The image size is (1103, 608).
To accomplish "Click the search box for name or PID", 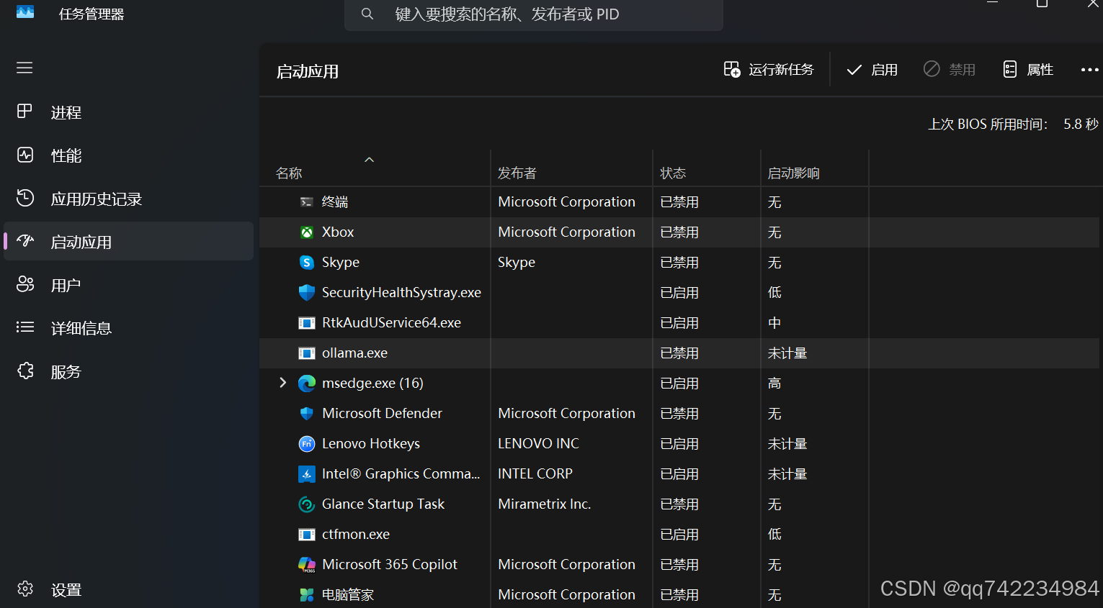I will click(534, 14).
